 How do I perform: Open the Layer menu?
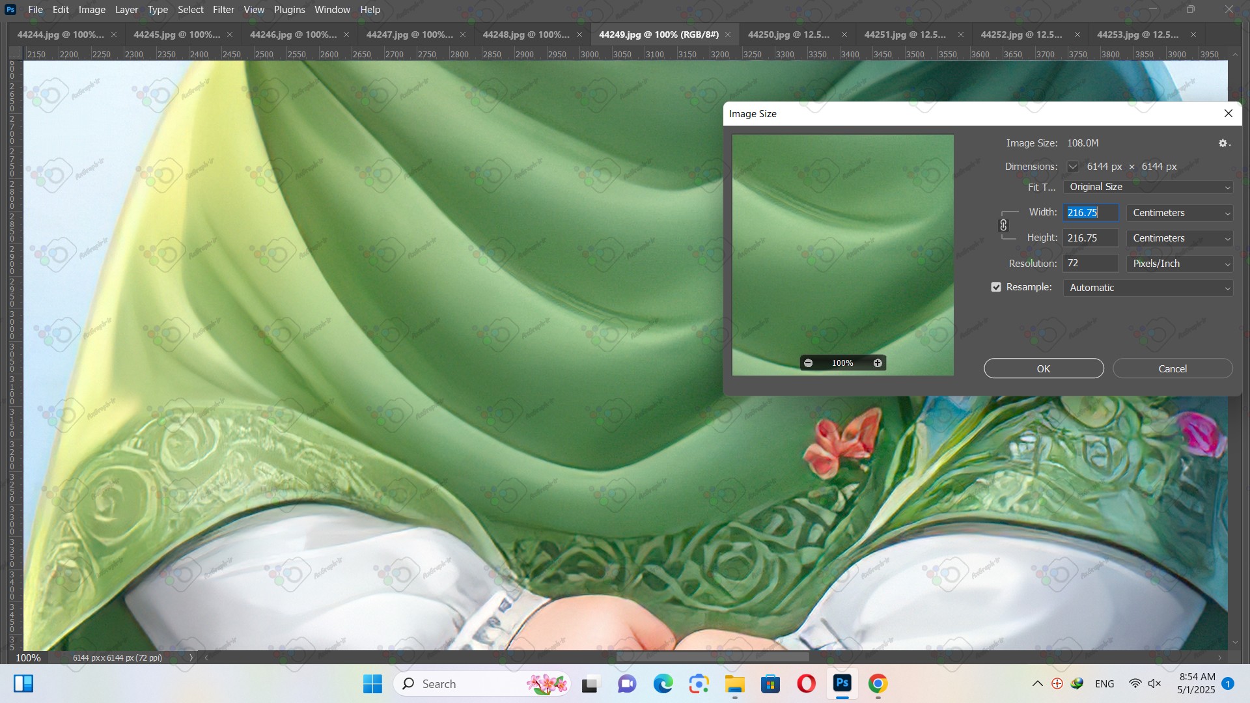(x=126, y=10)
